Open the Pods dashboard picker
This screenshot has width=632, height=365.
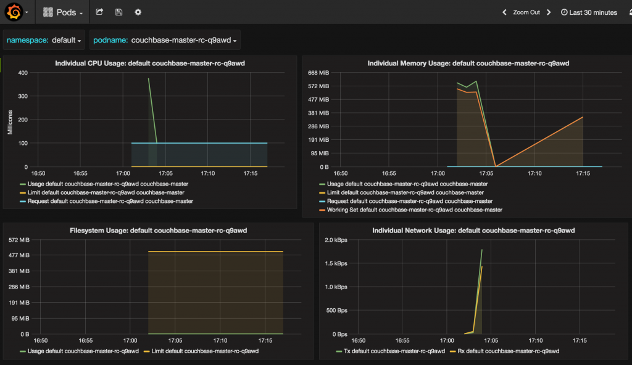pyautogui.click(x=63, y=12)
